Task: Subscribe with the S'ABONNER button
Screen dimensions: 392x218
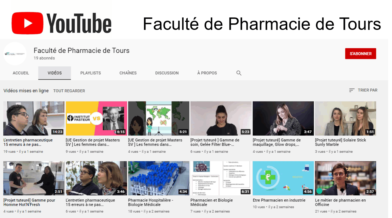Action: pyautogui.click(x=361, y=54)
